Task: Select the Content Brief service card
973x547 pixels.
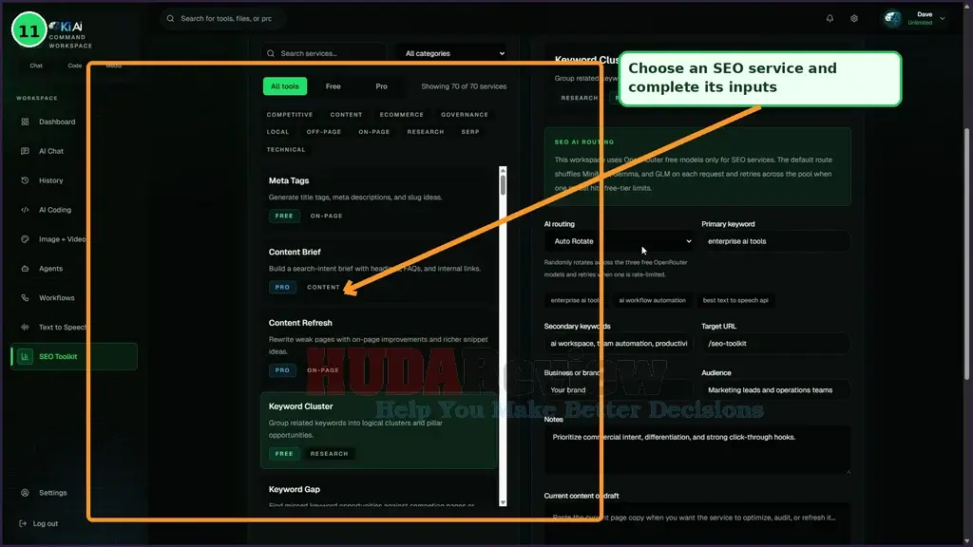Action: tap(379, 269)
